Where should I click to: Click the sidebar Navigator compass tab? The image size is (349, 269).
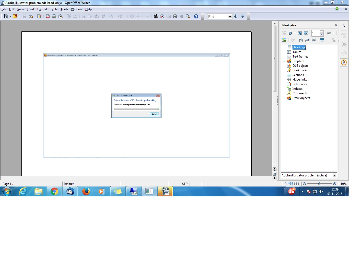tap(344, 62)
